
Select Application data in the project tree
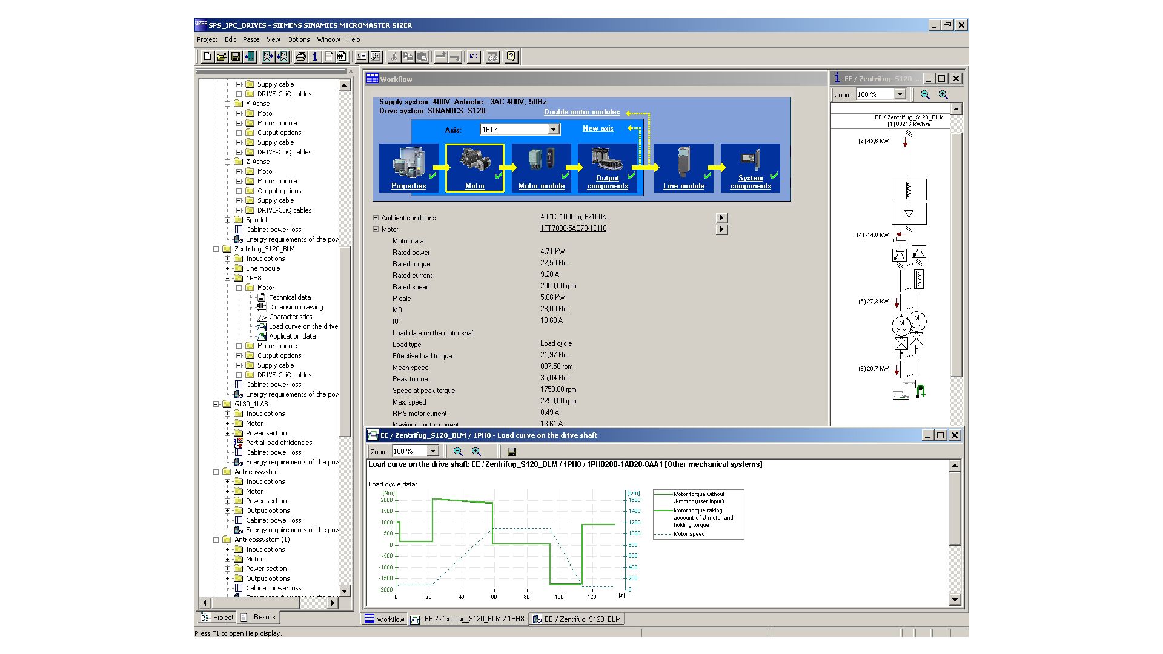[x=292, y=336]
